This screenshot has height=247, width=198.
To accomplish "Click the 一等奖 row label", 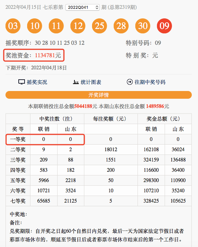I will click(x=18, y=139).
